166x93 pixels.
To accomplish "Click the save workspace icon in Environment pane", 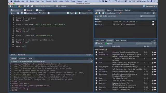I will [99, 13].
